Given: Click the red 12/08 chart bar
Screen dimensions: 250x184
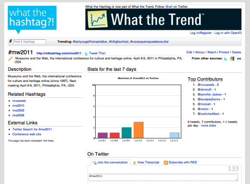Looking at the screenshot, I should click(114, 135).
